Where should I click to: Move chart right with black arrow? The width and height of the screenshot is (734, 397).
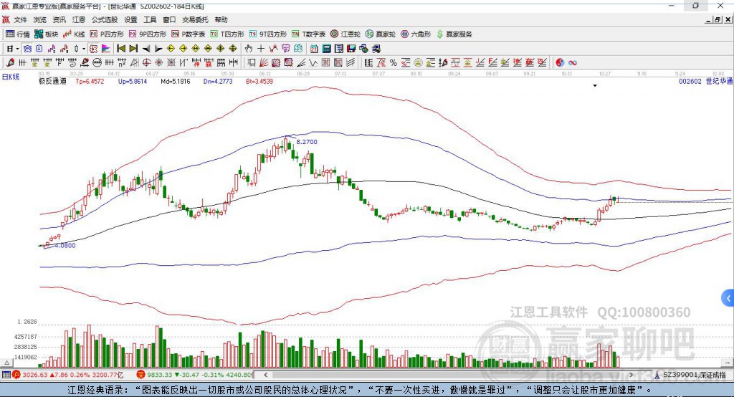pos(158,49)
